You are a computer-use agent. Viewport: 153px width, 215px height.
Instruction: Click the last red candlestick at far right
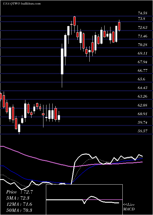119,26
